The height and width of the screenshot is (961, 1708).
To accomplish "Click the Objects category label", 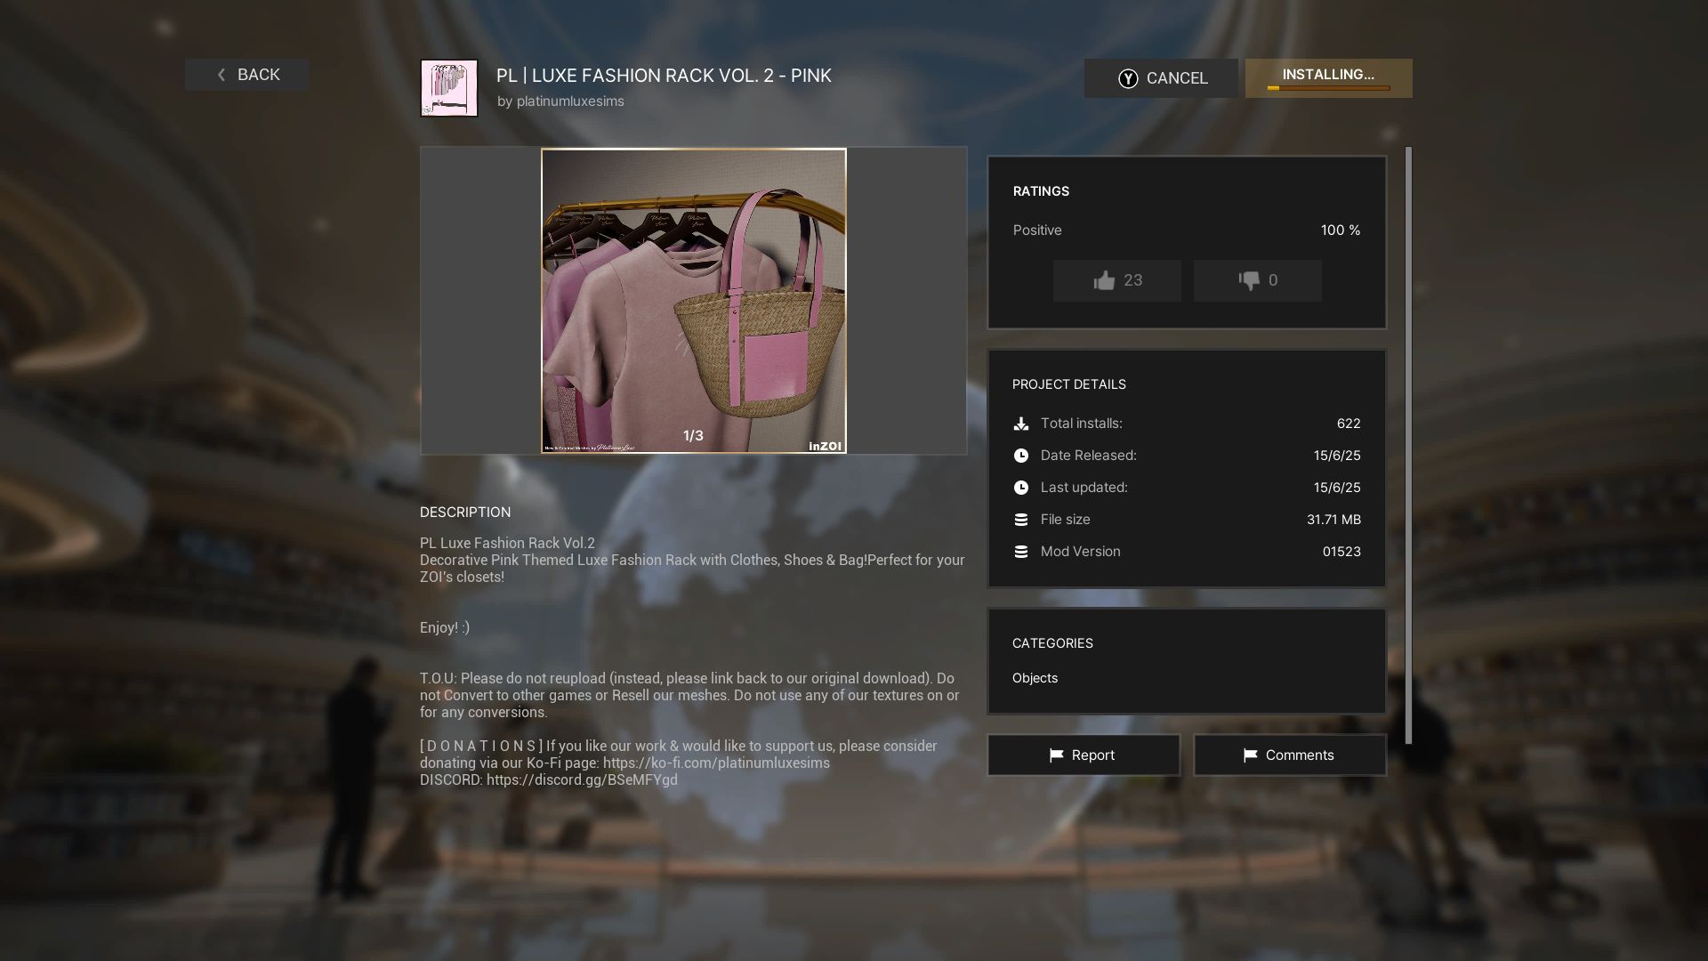I will (1035, 678).
